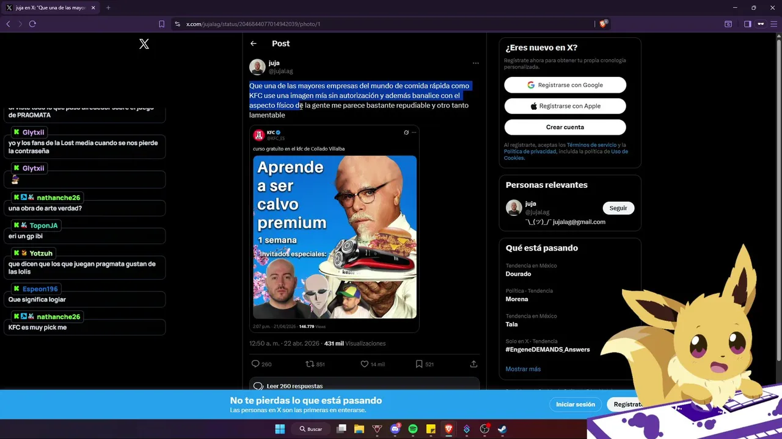Close the juja en X tab
782x439 pixels.
click(x=93, y=8)
